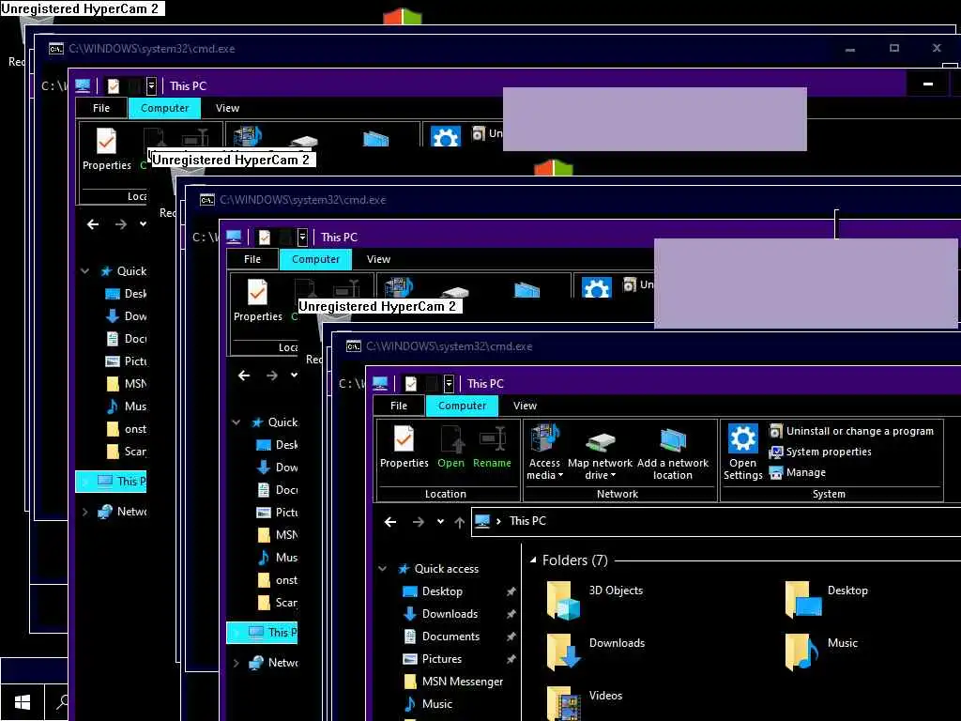The height and width of the screenshot is (721, 961).
Task: Collapse Quick access in rear window
Action: tap(85, 271)
